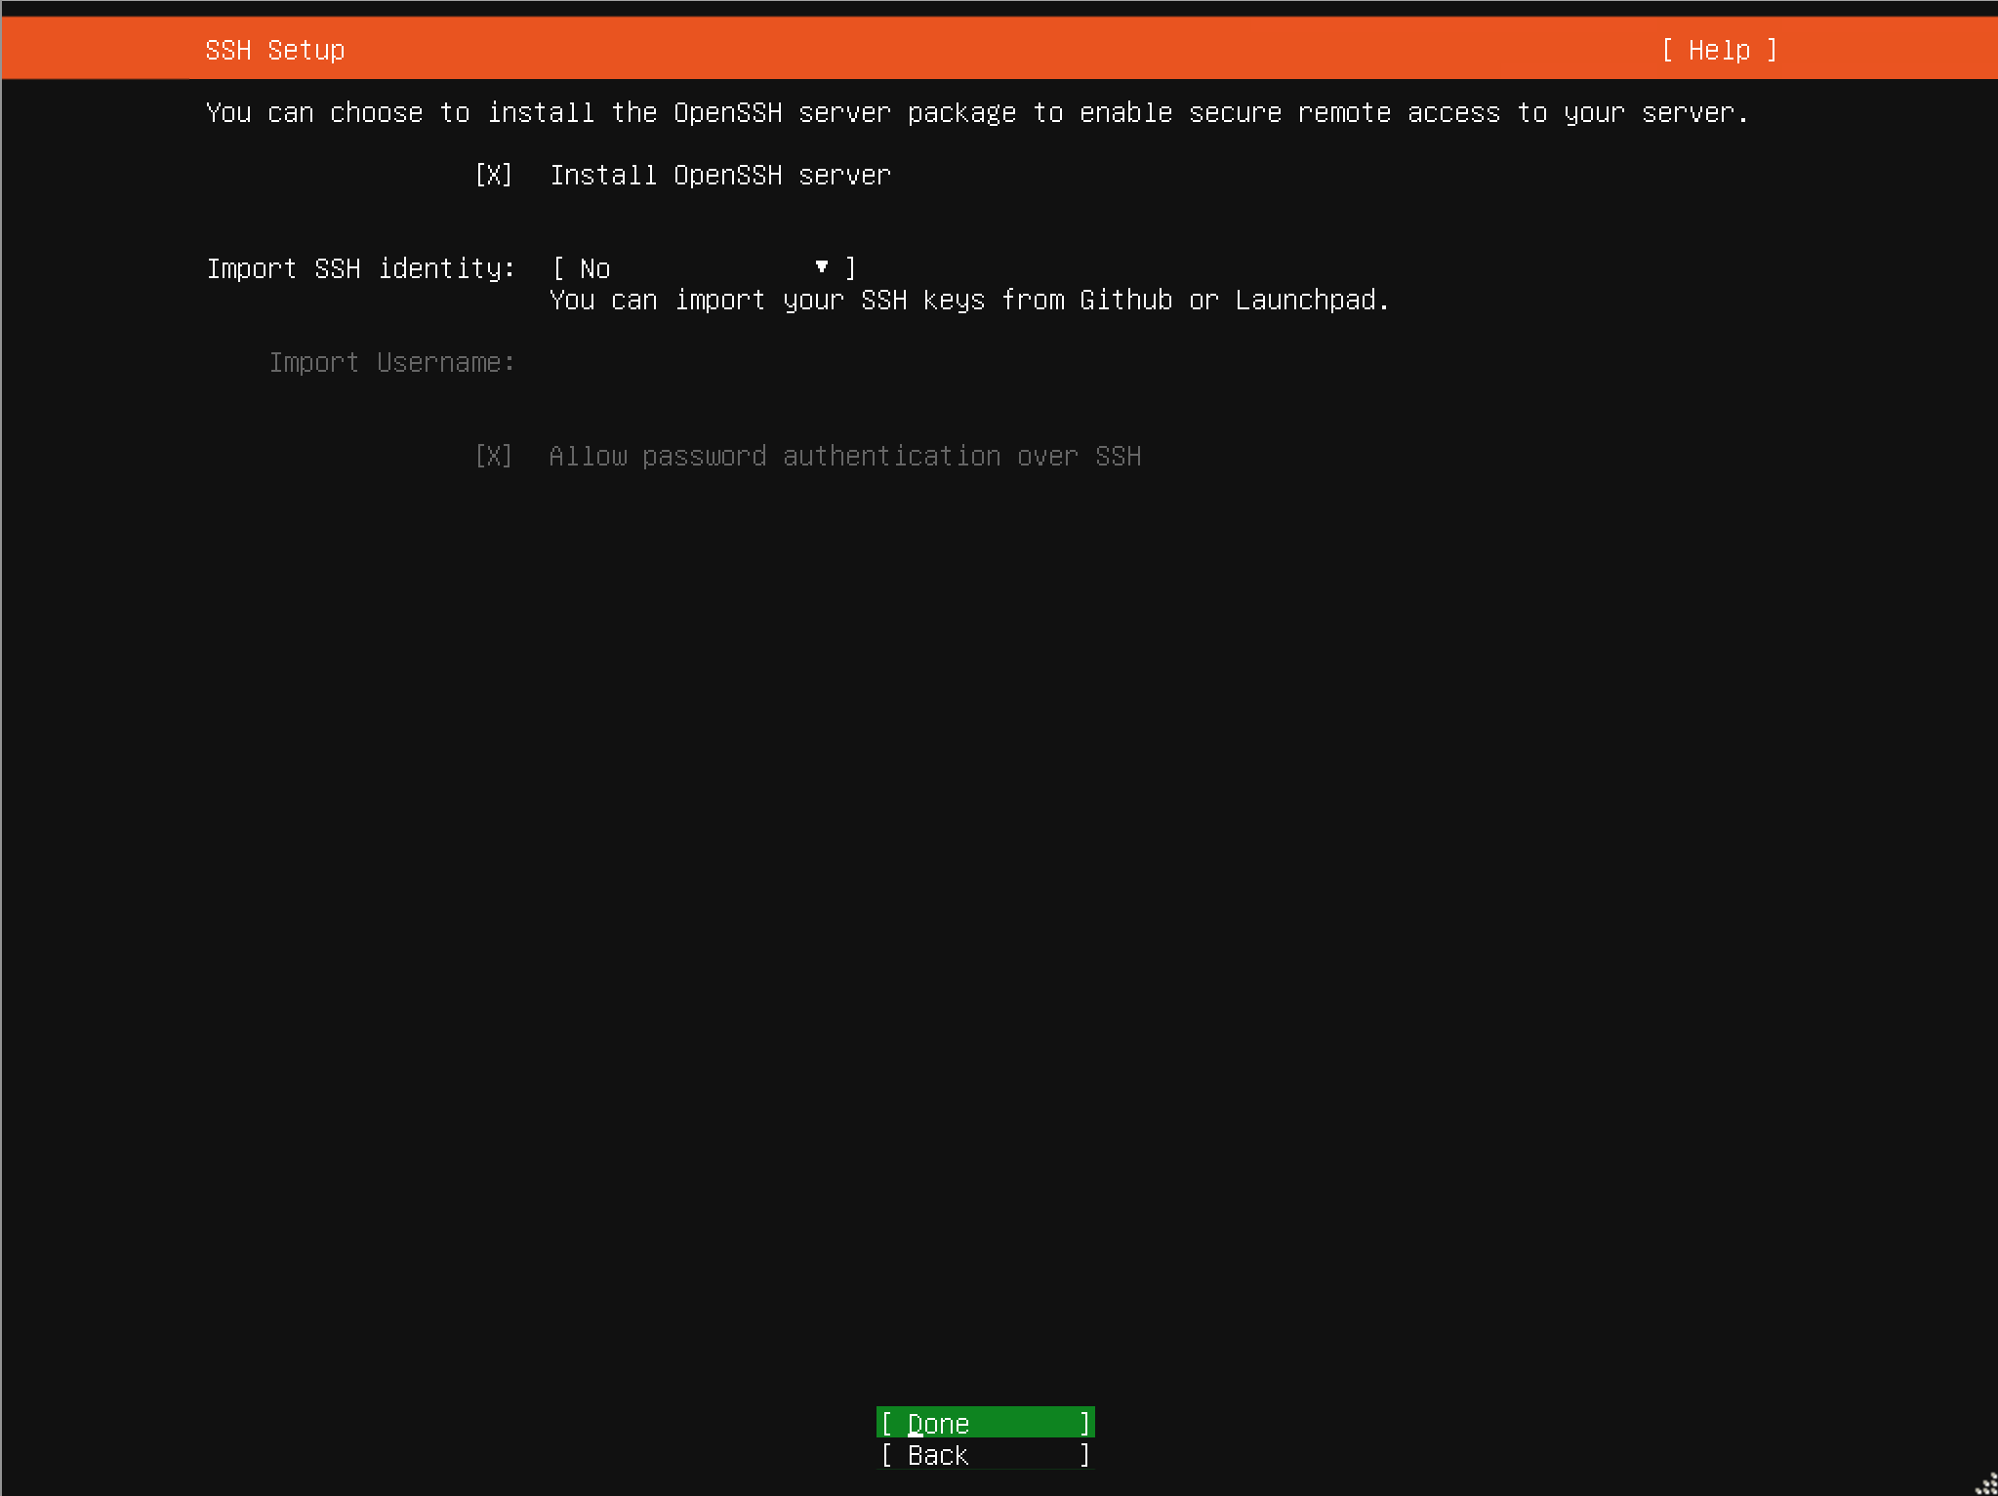This screenshot has height=1496, width=1998.
Task: Click the No value in identity dropdown
Action: tap(592, 267)
